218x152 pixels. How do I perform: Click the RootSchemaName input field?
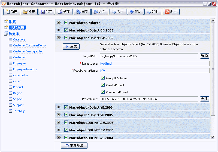coord(155,71)
